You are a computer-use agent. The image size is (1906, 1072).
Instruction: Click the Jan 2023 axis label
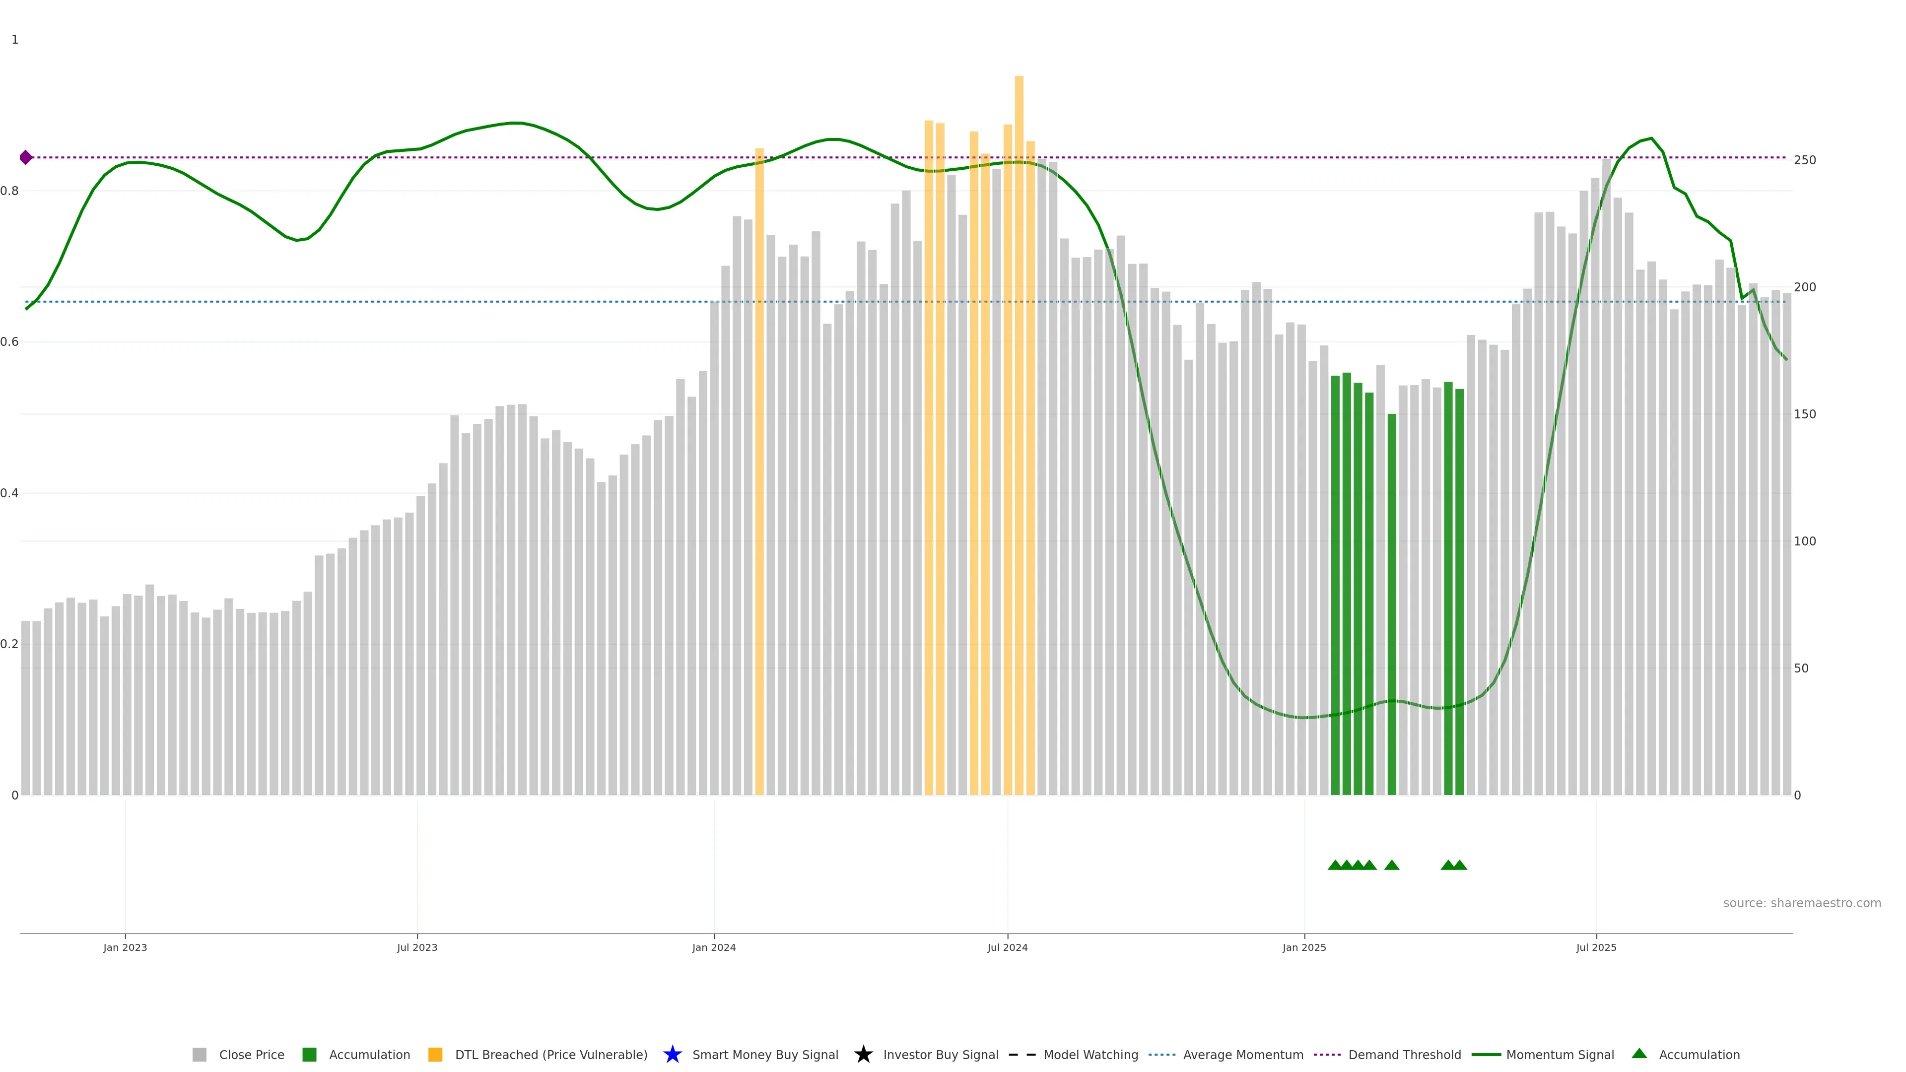pos(125,947)
